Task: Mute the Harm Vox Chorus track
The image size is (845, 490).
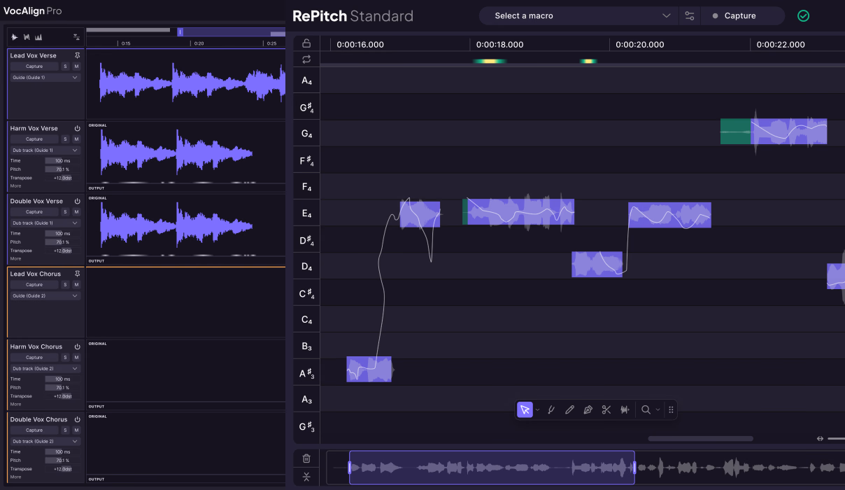Action: click(76, 358)
